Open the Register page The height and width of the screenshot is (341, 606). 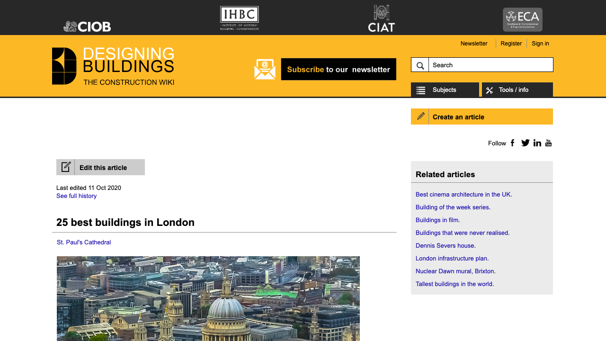(511, 44)
